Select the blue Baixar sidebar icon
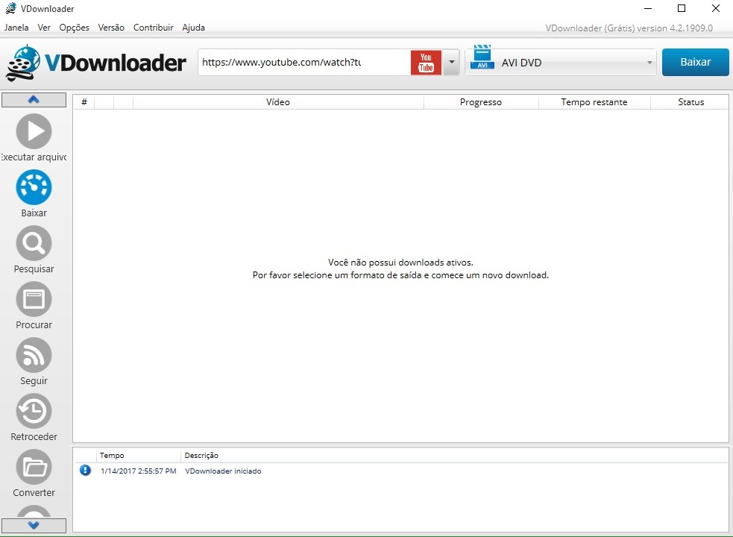Image resolution: width=733 pixels, height=537 pixels. click(x=34, y=187)
